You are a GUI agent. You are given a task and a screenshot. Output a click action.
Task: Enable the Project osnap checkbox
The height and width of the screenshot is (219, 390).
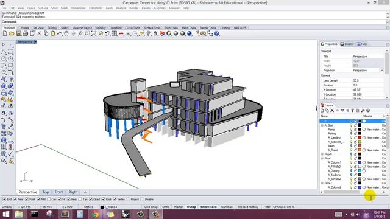pos(128,199)
